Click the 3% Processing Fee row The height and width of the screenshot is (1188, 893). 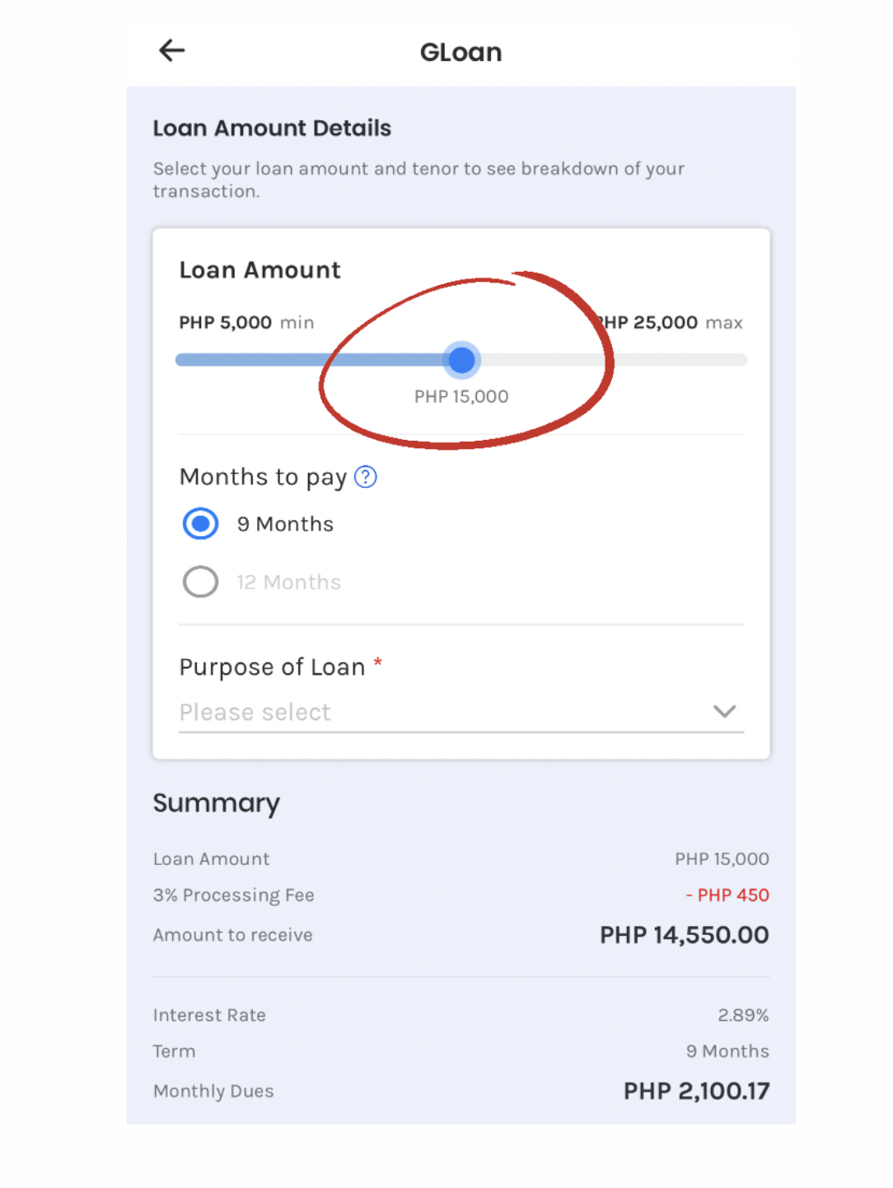pyautogui.click(x=233, y=896)
